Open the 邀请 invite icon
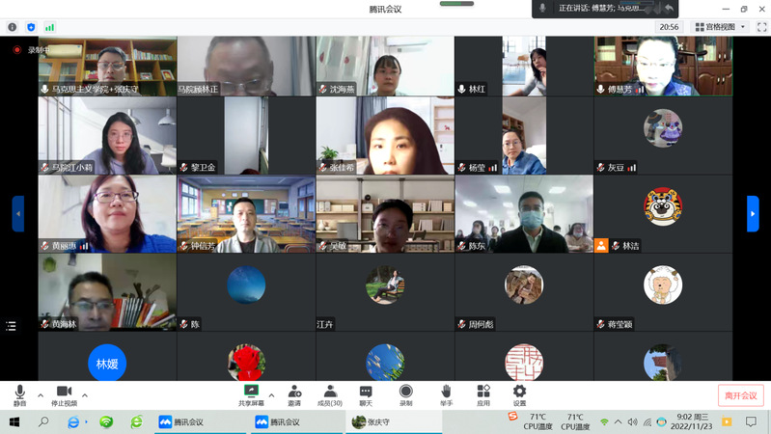Screen dimensions: 771x434 (x=294, y=395)
